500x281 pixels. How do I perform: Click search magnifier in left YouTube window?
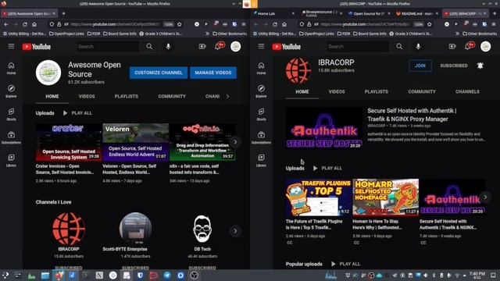[x=149, y=47]
